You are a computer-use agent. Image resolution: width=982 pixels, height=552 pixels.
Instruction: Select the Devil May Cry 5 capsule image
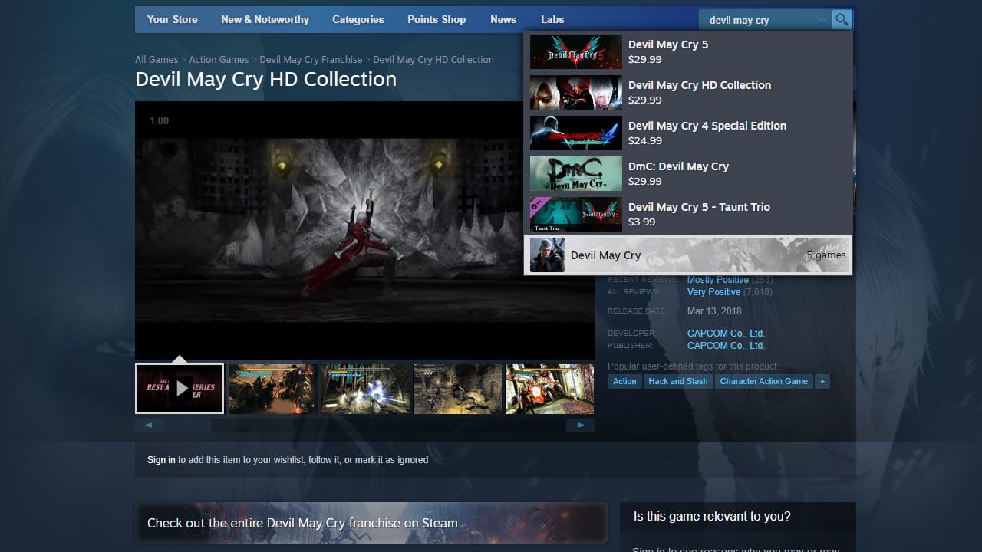click(575, 51)
